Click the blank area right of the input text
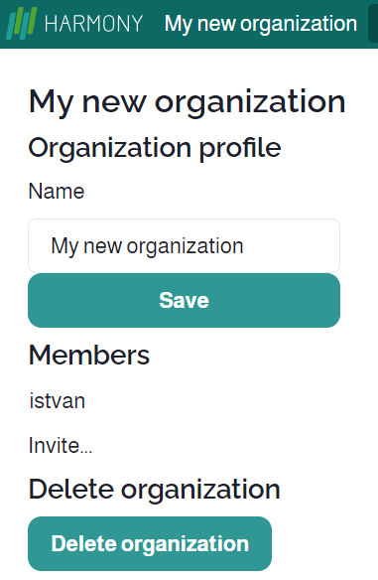Viewport: 378px width, 580px height. [290, 246]
